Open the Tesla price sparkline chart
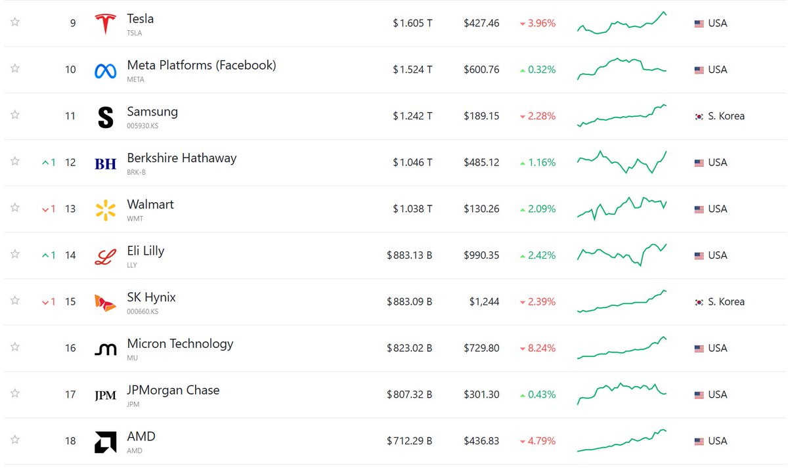The width and height of the screenshot is (788, 472). point(622,23)
